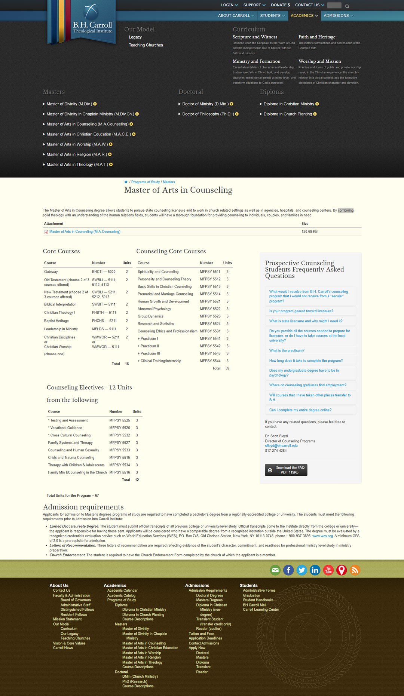
Task: Click the orange RSS feed icon
Action: 355,570
